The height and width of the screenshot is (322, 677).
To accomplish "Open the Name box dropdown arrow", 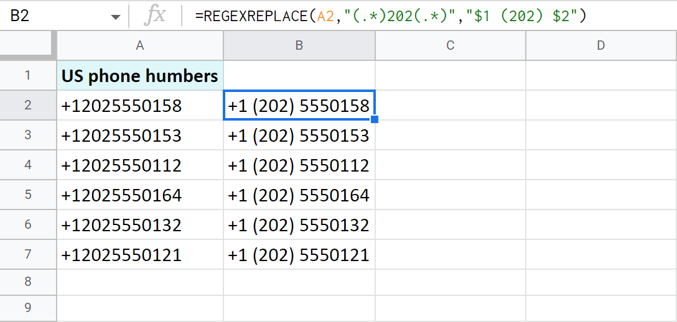I will [115, 17].
